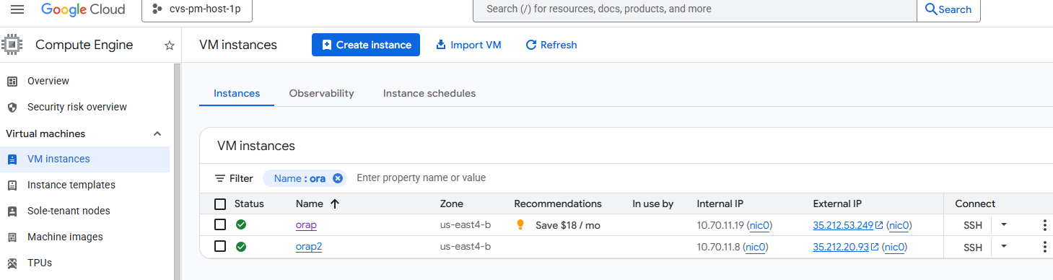Click the Security risk shield icon

pyautogui.click(x=12, y=107)
